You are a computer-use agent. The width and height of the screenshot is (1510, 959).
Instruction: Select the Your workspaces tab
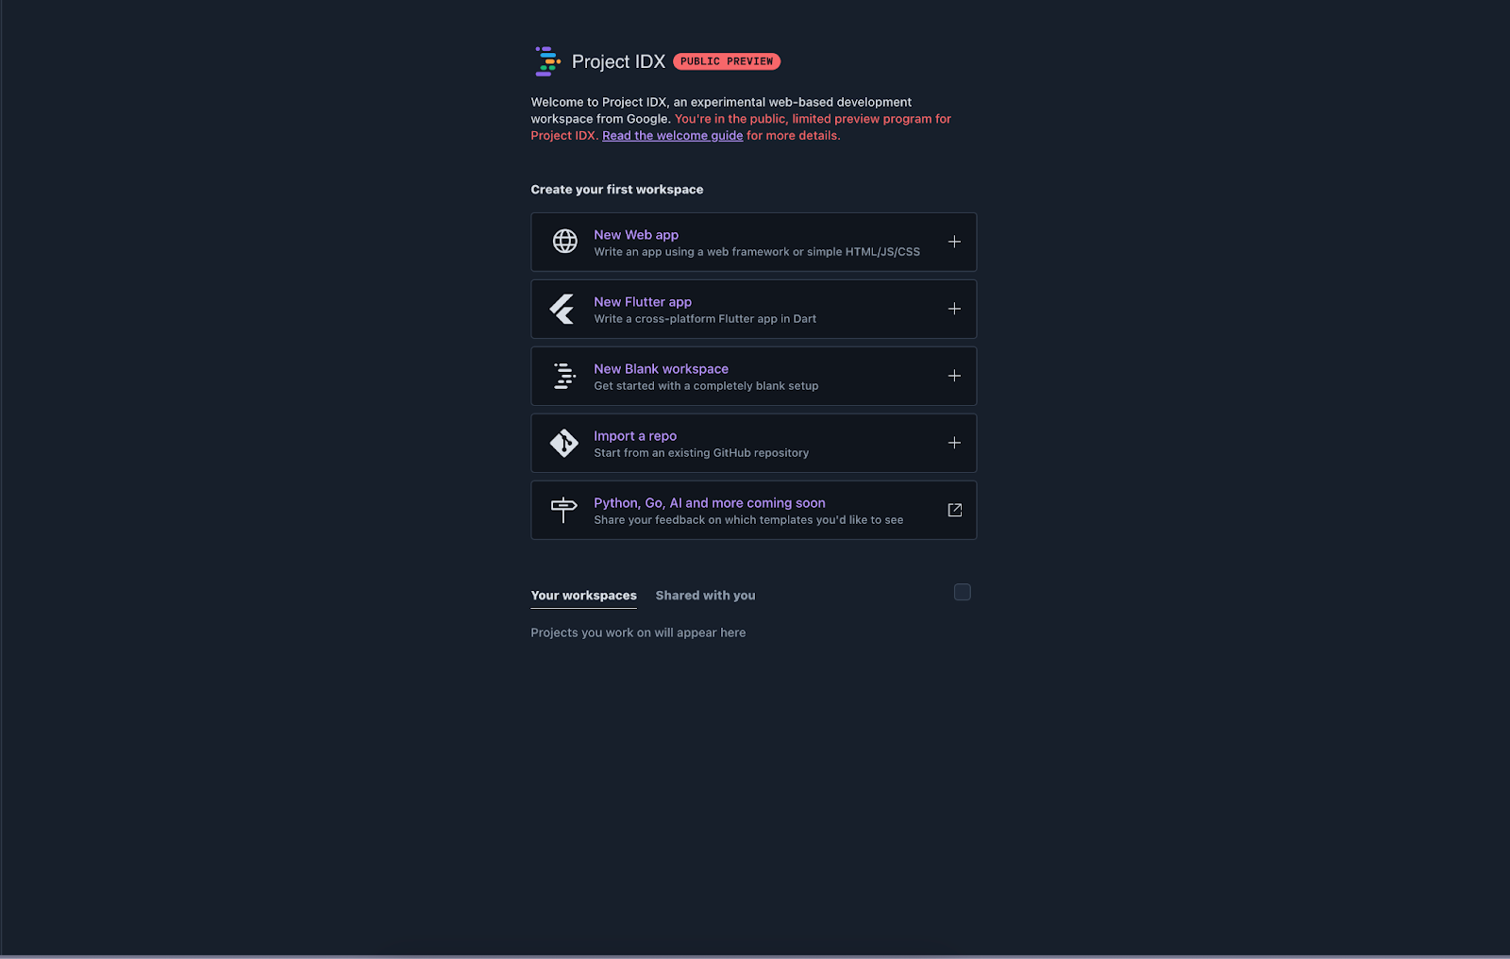583,596
